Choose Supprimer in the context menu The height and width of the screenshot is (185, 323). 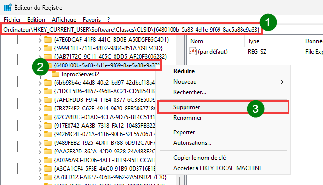tap(223, 107)
